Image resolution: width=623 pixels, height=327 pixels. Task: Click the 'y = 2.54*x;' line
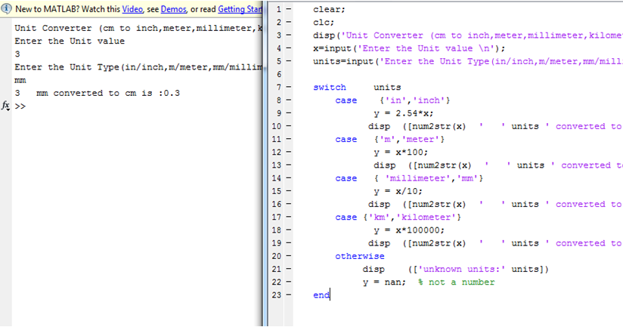(x=403, y=113)
